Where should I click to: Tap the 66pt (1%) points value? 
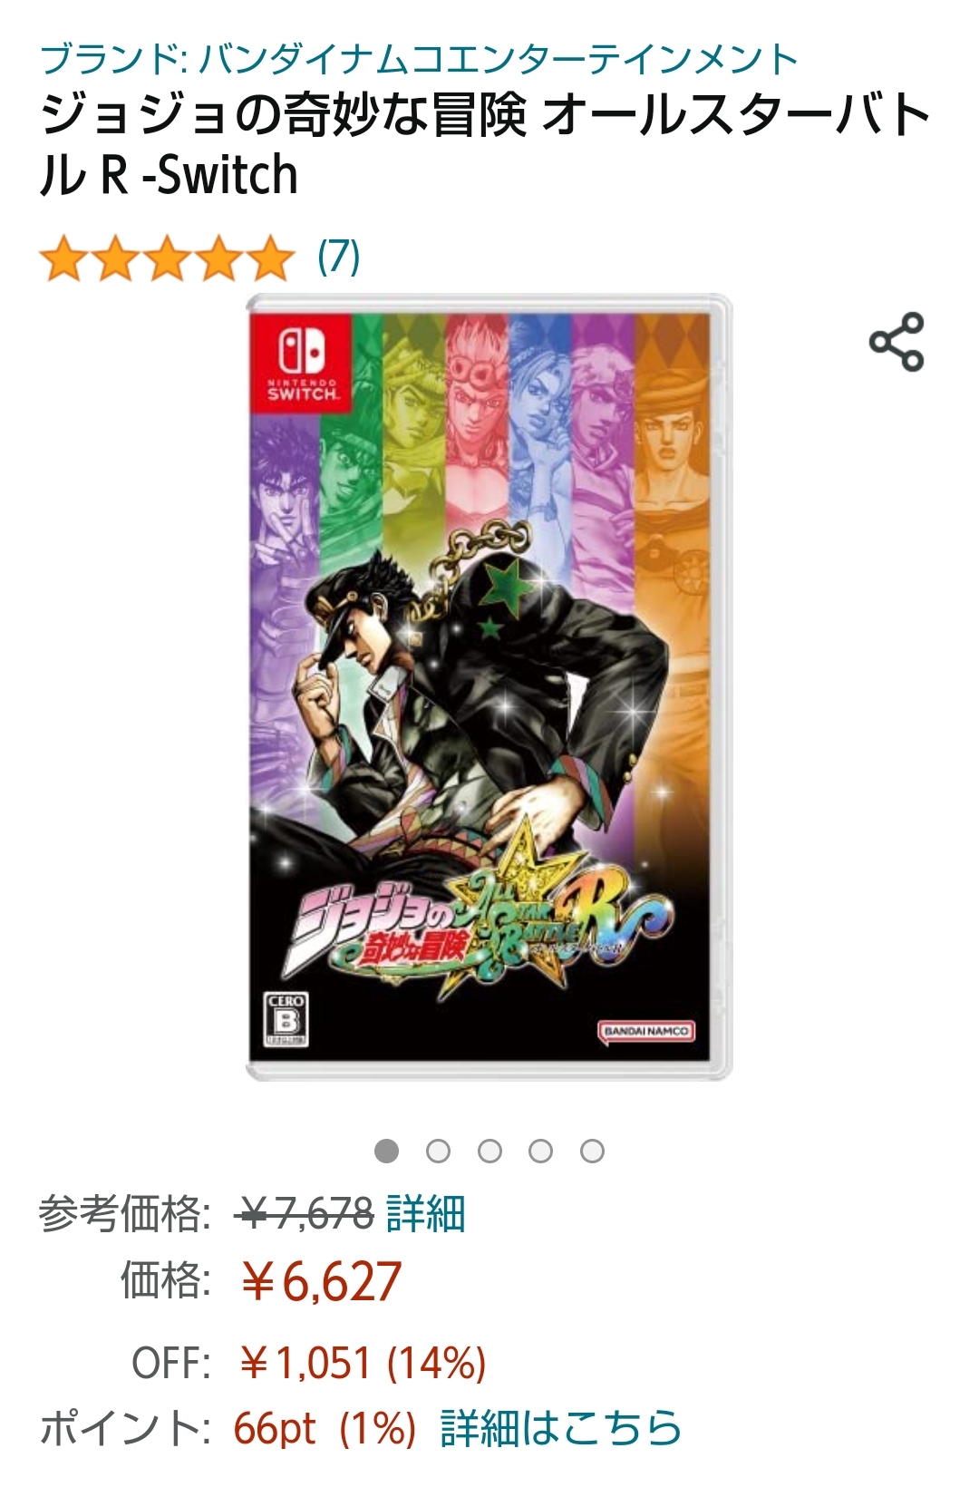[x=325, y=1428]
